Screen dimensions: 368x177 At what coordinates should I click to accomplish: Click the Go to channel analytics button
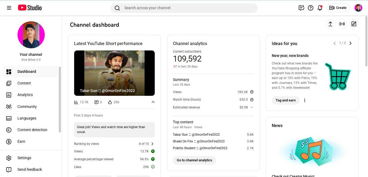(194, 160)
